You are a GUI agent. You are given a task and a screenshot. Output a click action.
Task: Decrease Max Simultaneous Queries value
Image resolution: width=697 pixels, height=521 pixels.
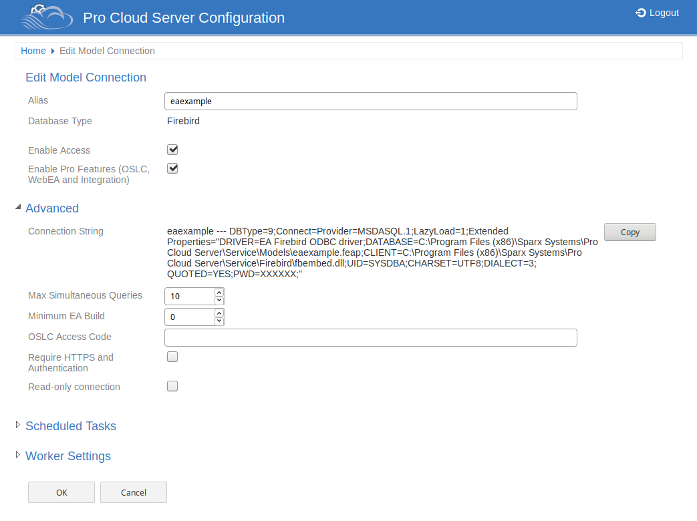tap(219, 300)
